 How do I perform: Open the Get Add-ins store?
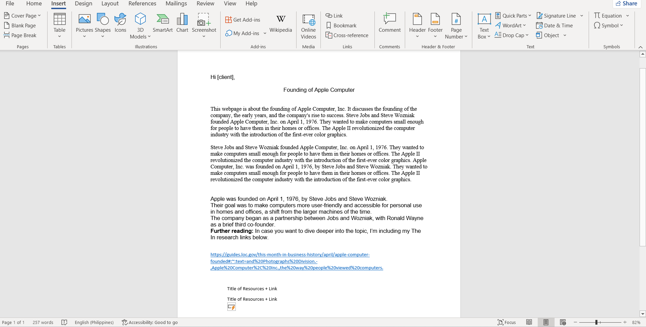pyautogui.click(x=243, y=20)
